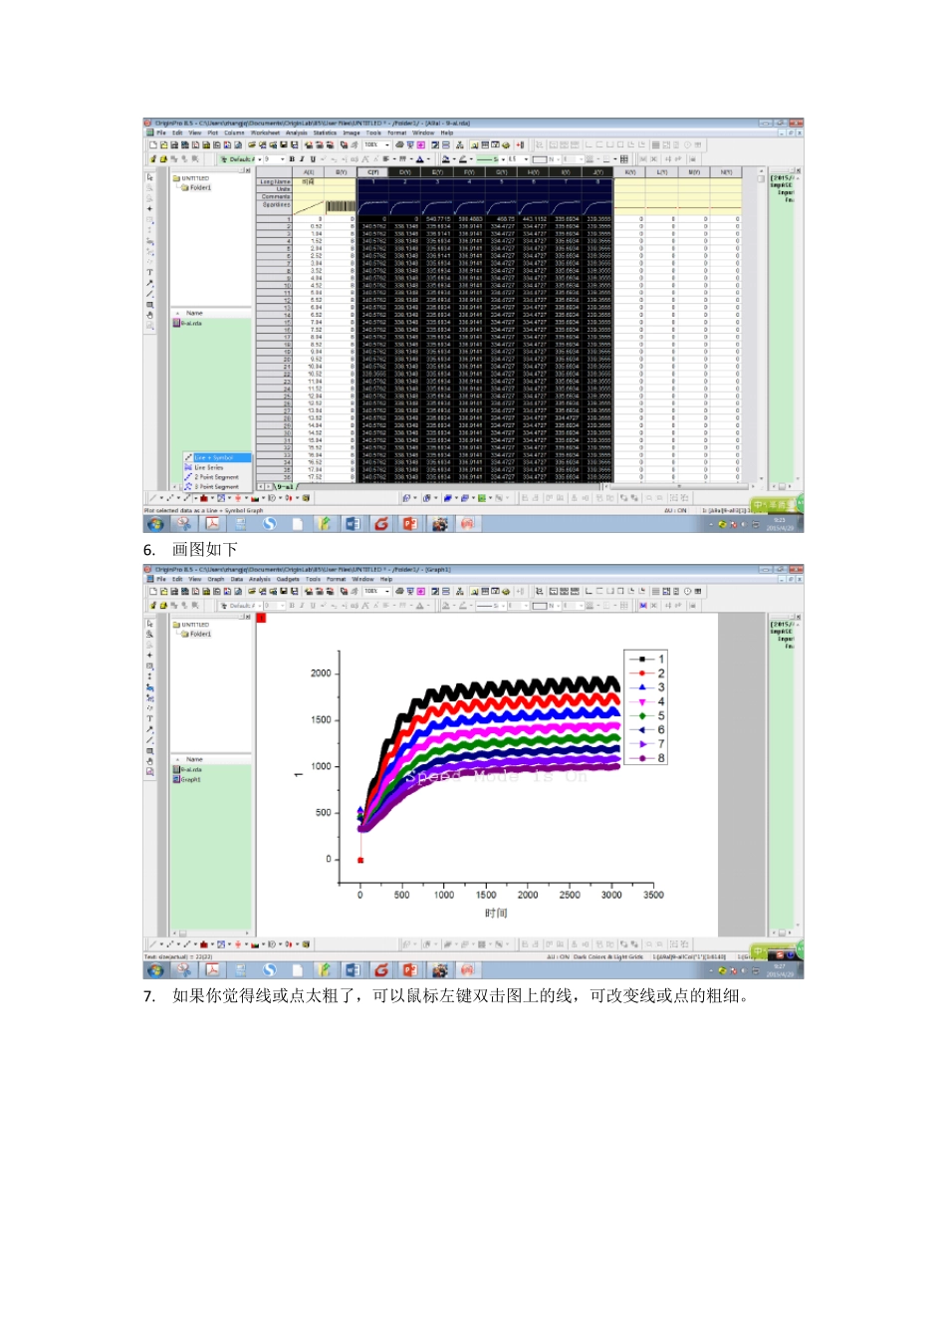Open the Default font dropdown in the worksheet window
Image resolution: width=946 pixels, height=1339 pixels.
tap(258, 159)
